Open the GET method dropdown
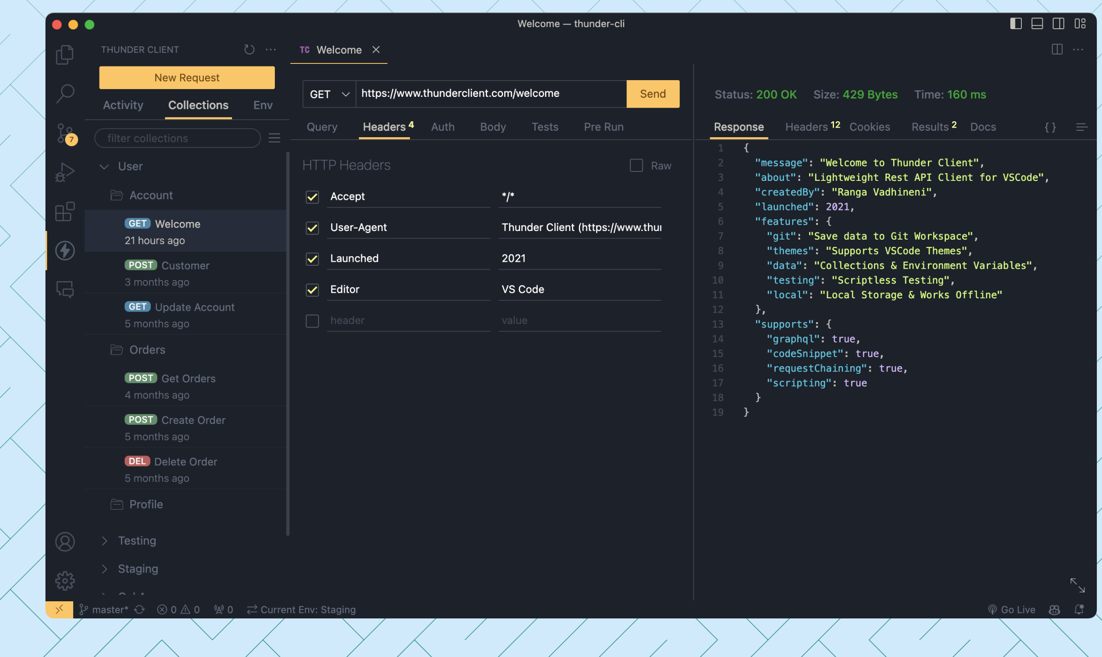The width and height of the screenshot is (1102, 657). pos(329,94)
